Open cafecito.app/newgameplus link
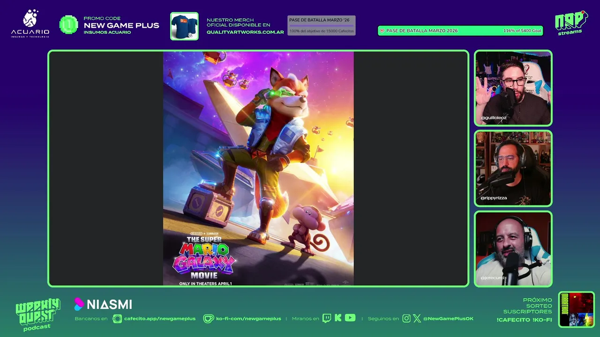600x337 pixels. pyautogui.click(x=160, y=319)
